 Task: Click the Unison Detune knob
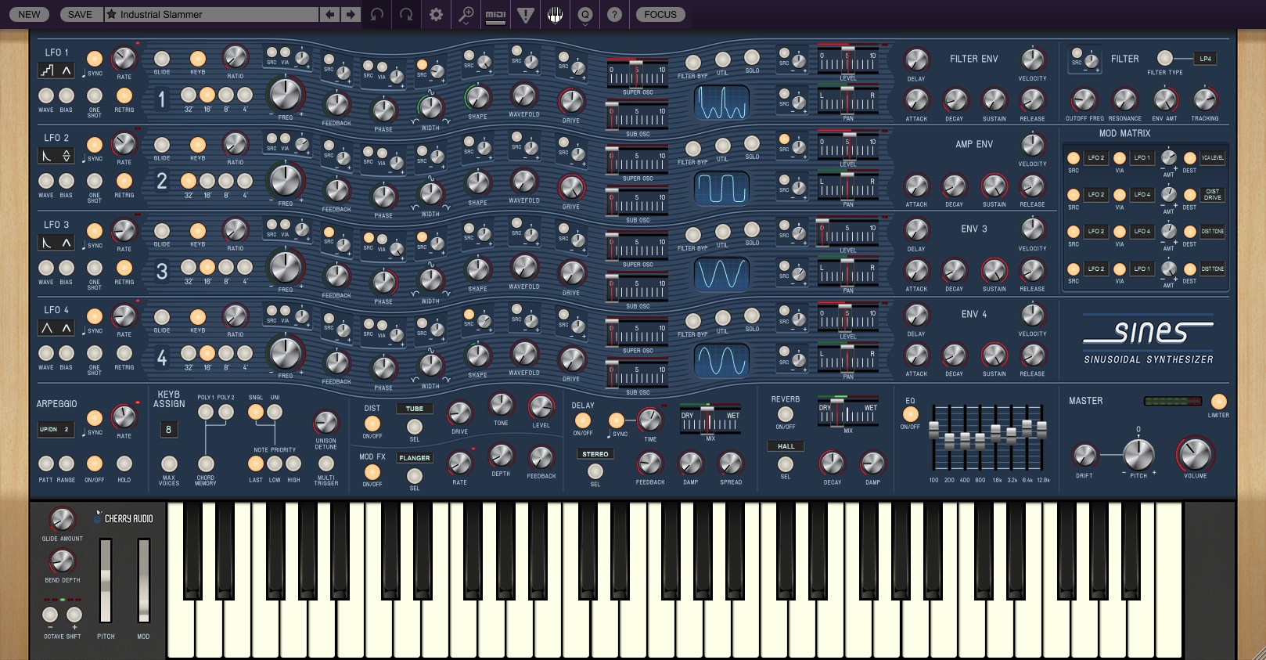[325, 423]
